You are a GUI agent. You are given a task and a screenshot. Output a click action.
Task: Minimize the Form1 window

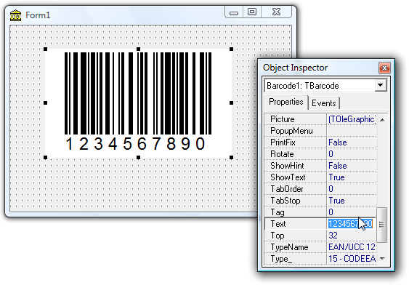(234, 12)
